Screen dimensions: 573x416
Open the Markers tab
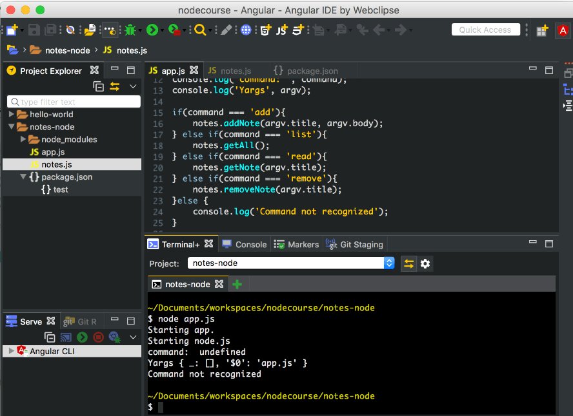click(296, 245)
